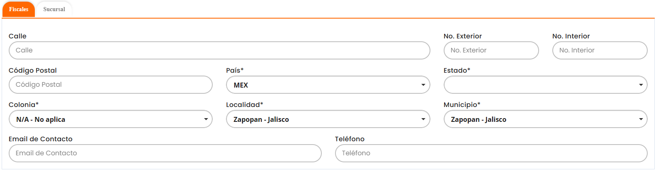Focus the Calle text field

tap(219, 50)
